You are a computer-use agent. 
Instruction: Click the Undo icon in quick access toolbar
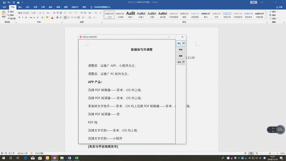(x=8, y=2)
